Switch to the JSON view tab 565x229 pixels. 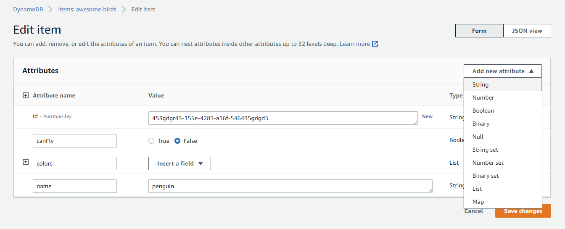tap(527, 31)
